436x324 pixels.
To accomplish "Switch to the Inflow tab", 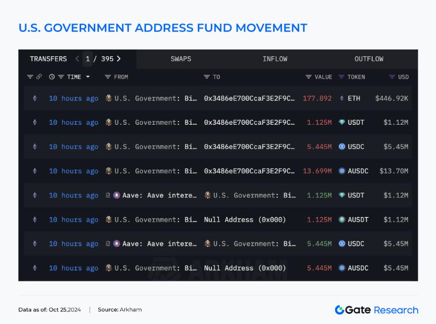I will (x=275, y=59).
